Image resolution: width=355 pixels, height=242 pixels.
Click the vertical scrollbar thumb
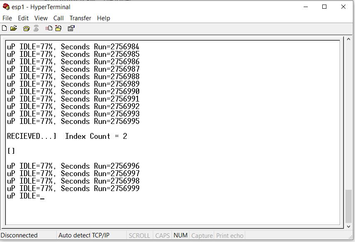point(348,206)
